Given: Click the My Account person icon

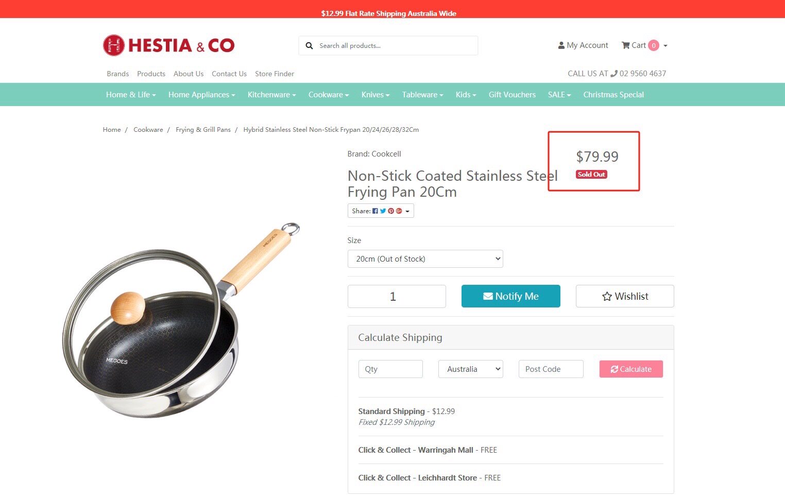Looking at the screenshot, I should pos(561,45).
